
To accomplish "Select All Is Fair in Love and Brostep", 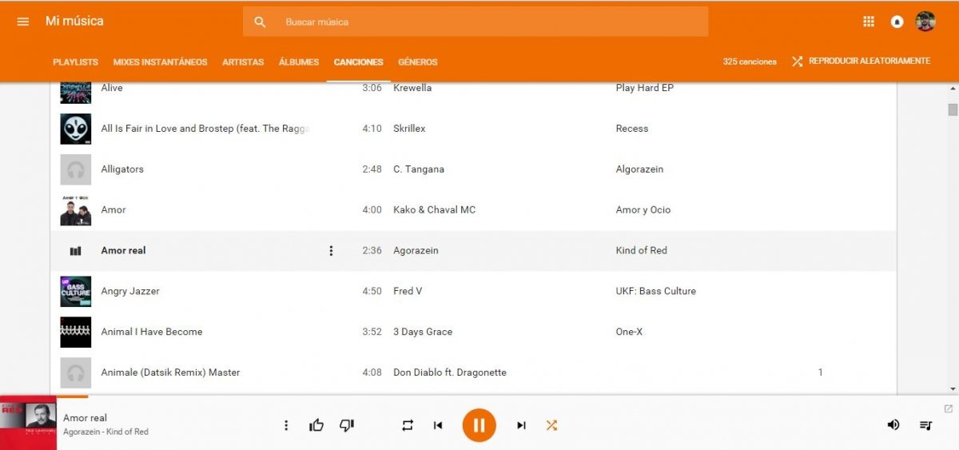I will 205,129.
